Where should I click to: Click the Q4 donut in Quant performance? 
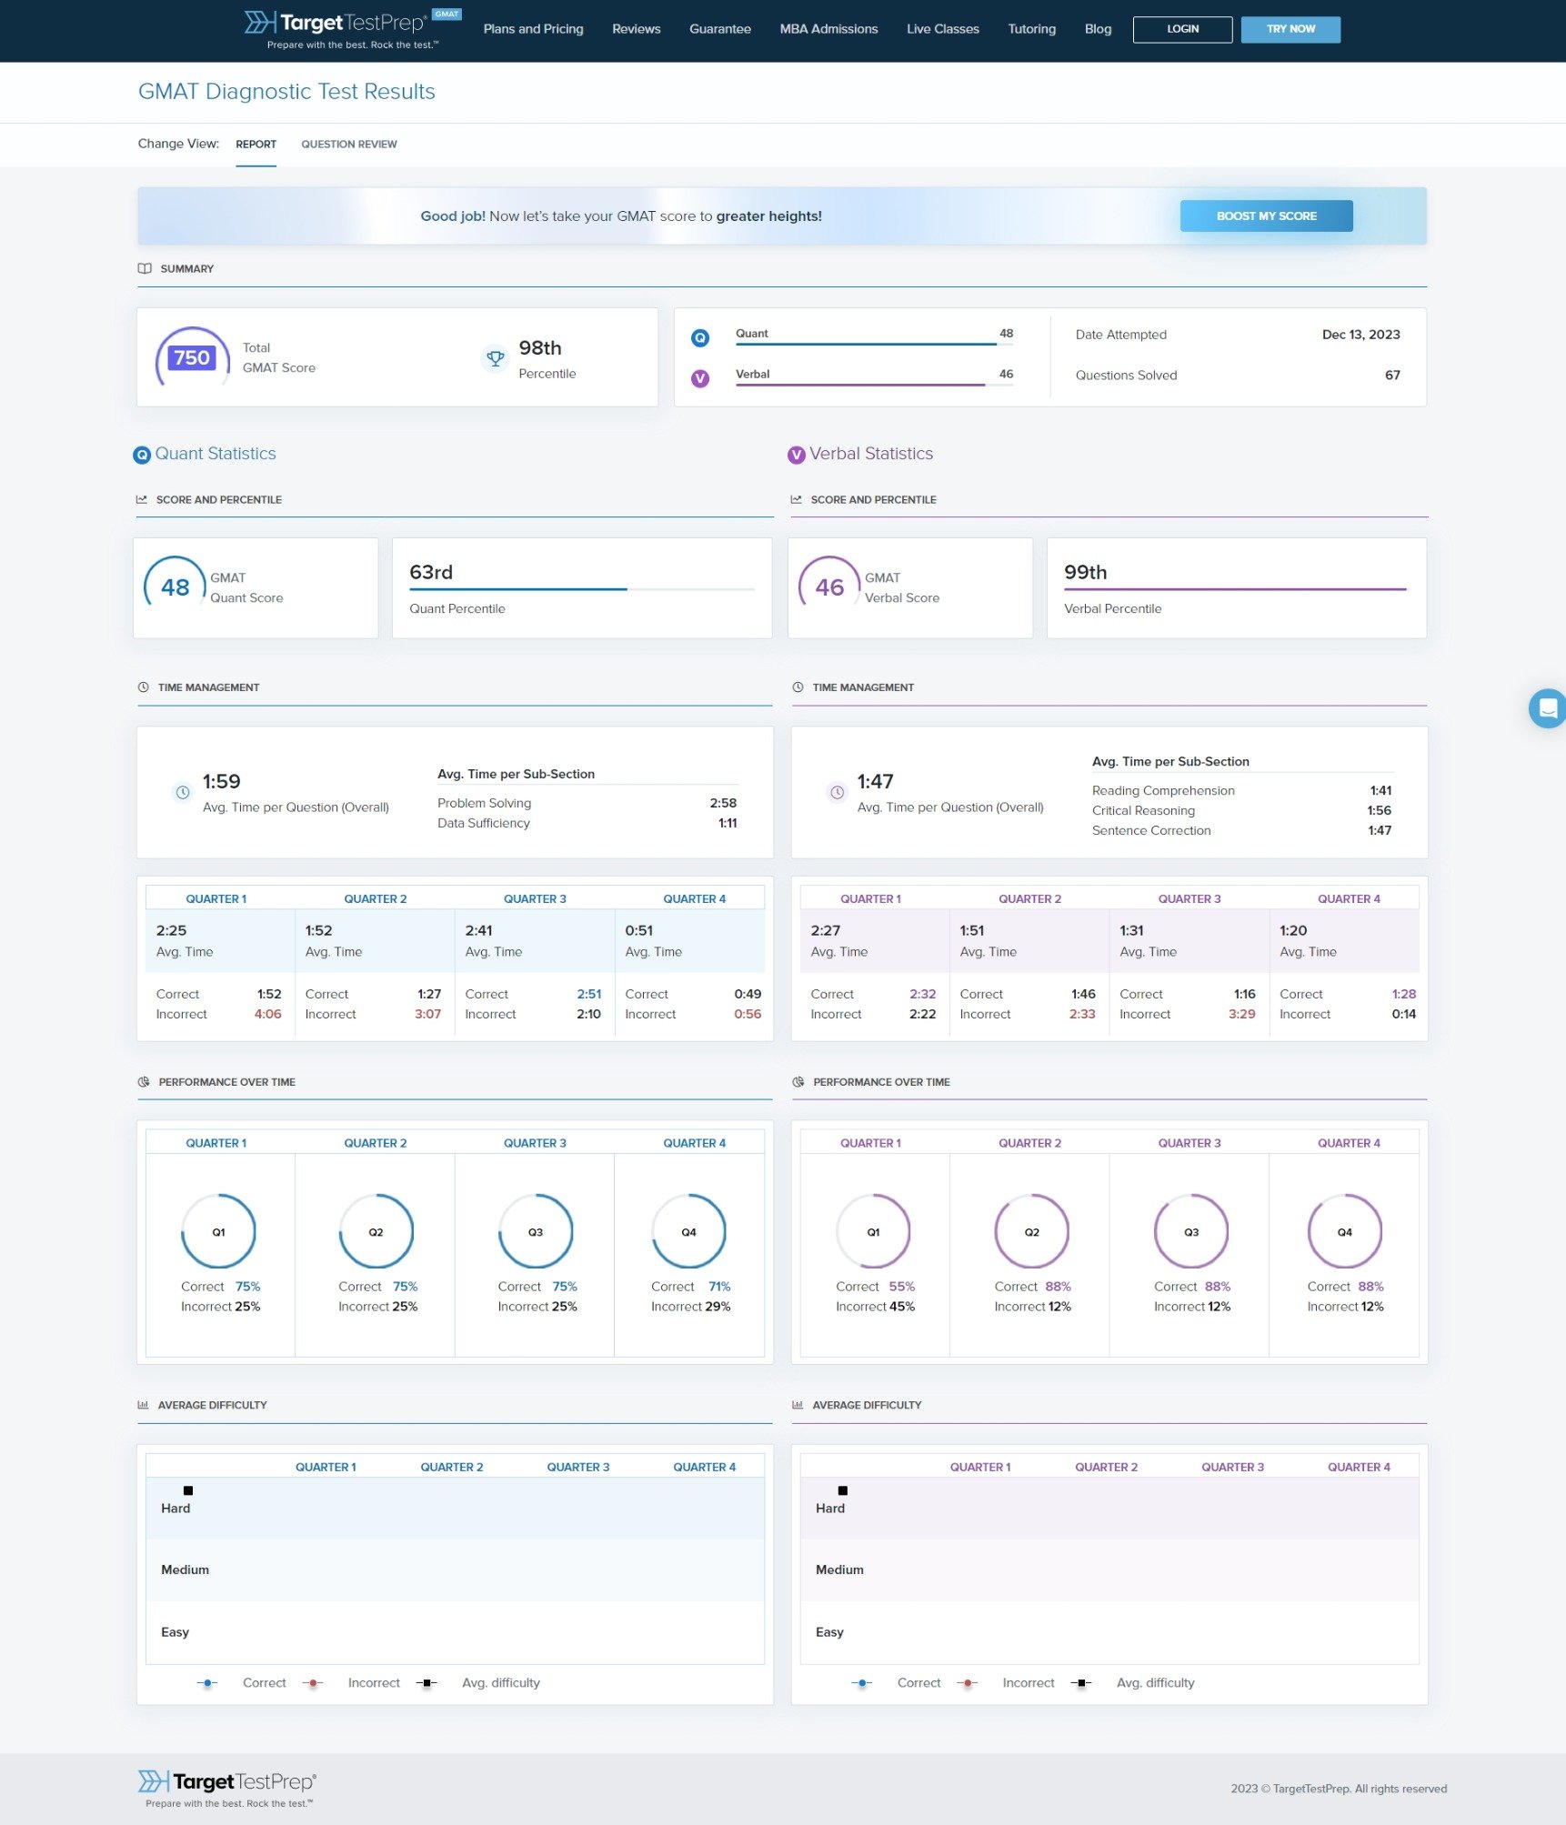coord(689,1231)
